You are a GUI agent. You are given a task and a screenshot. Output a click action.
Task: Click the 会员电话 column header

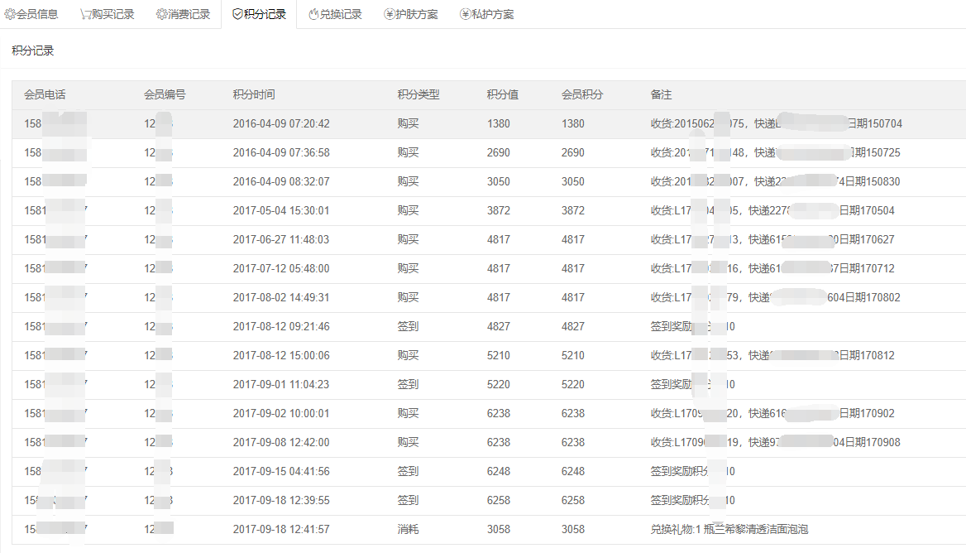(x=45, y=94)
